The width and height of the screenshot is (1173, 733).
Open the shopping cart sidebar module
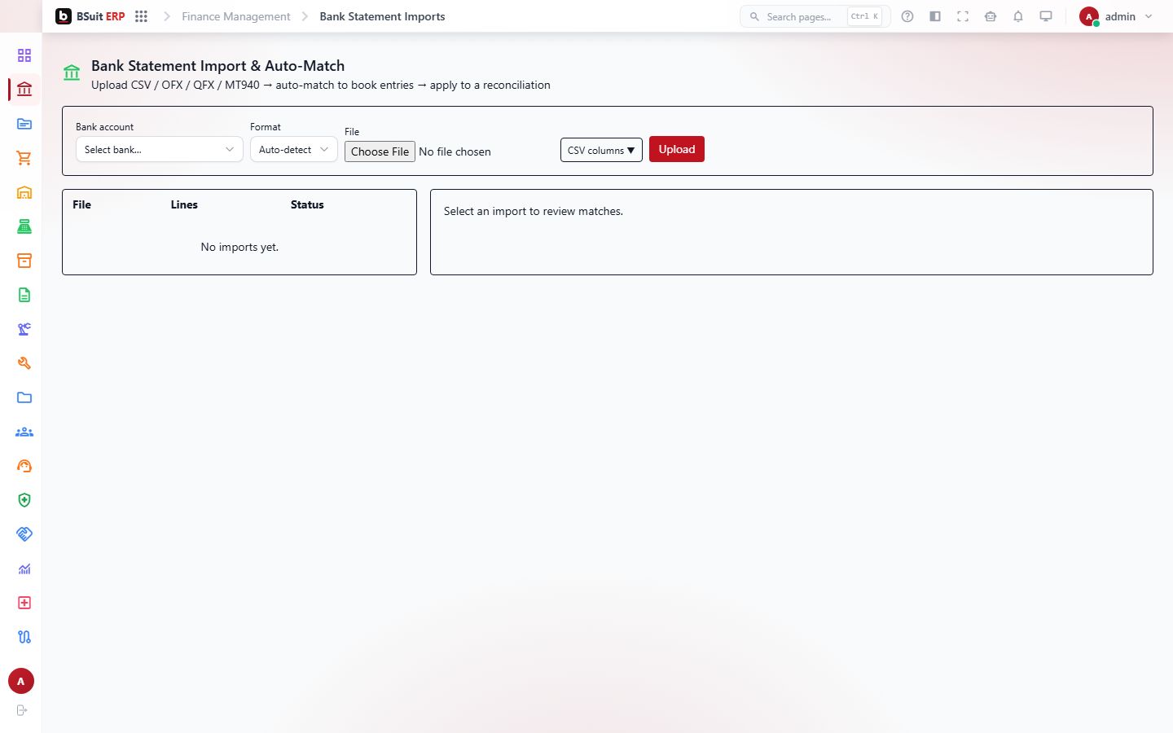click(x=24, y=158)
